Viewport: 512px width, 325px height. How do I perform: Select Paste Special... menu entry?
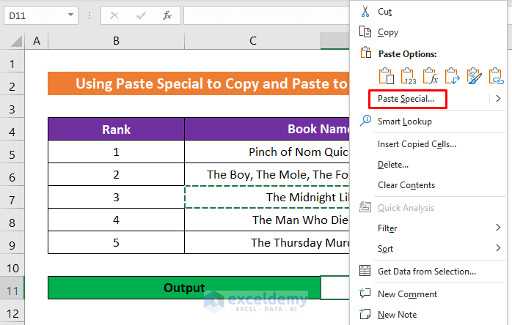[406, 98]
